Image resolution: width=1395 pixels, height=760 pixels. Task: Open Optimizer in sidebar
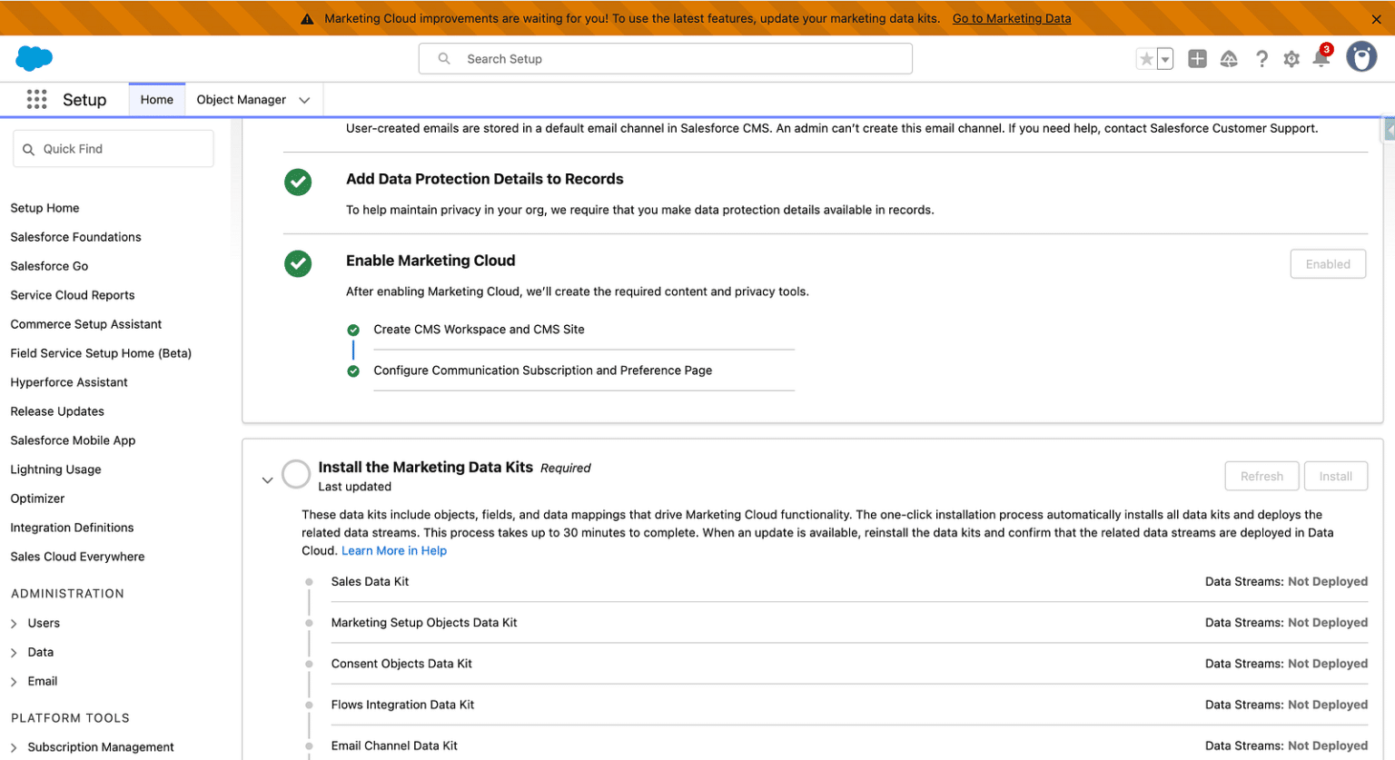point(37,498)
